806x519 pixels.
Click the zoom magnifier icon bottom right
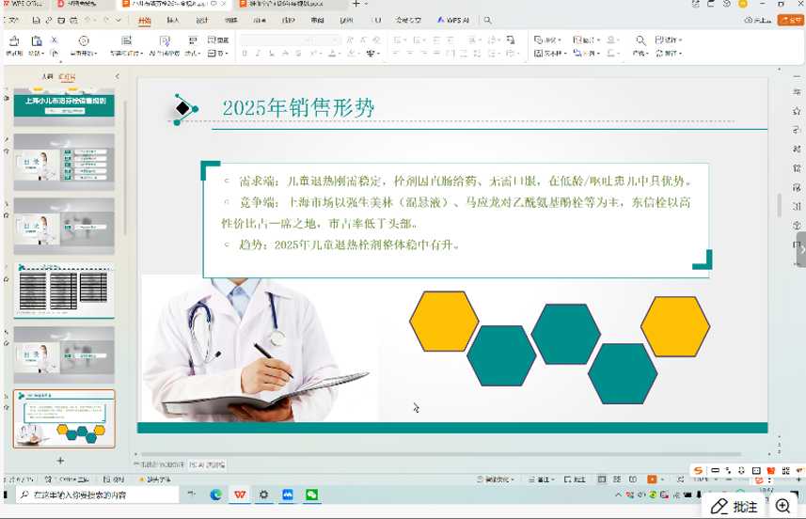click(782, 507)
